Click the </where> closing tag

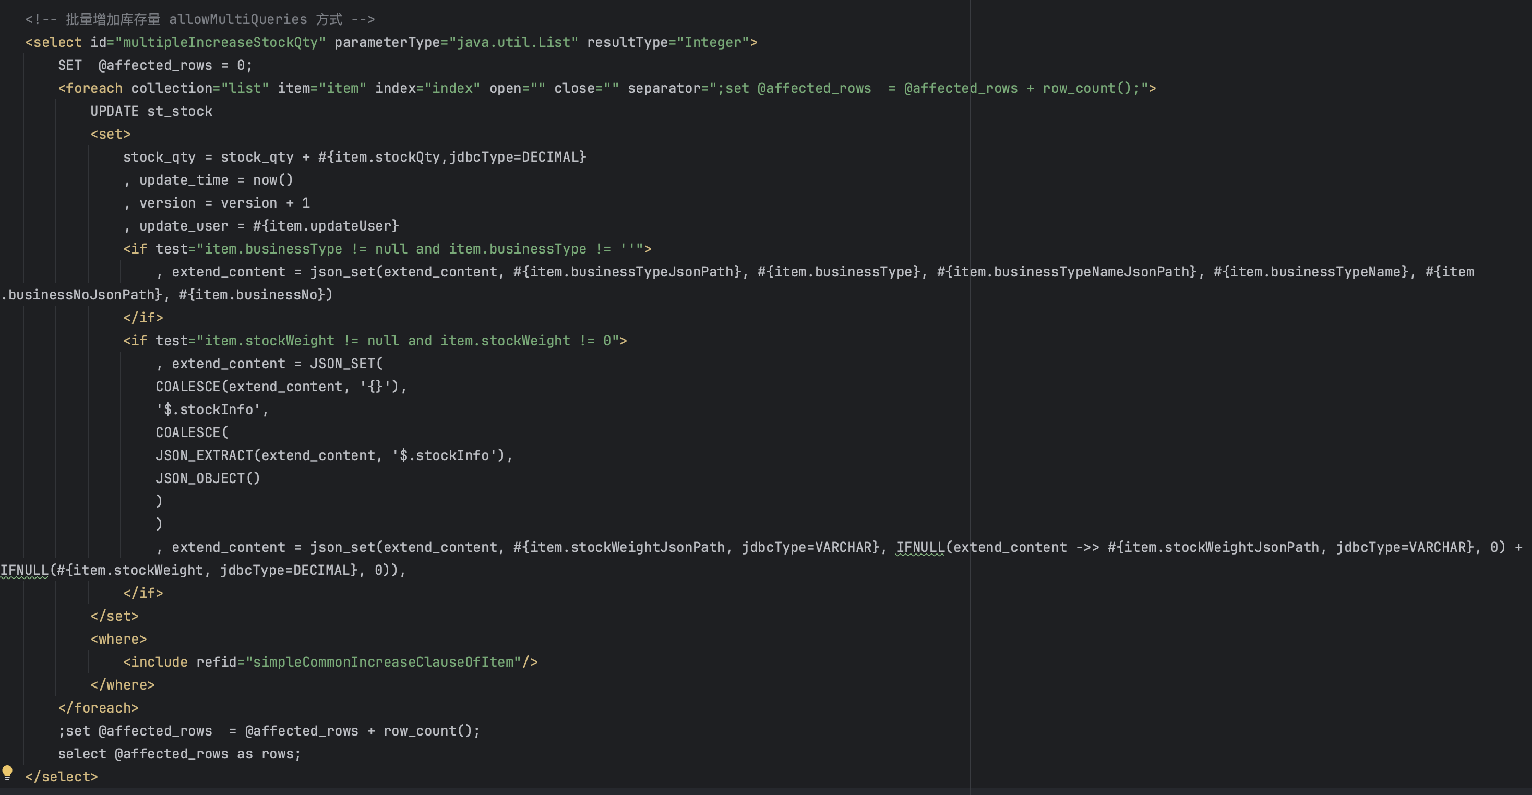pos(123,685)
